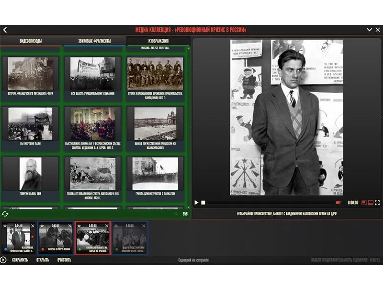Collapse the media collection with the top chevron

(x=369, y=30)
